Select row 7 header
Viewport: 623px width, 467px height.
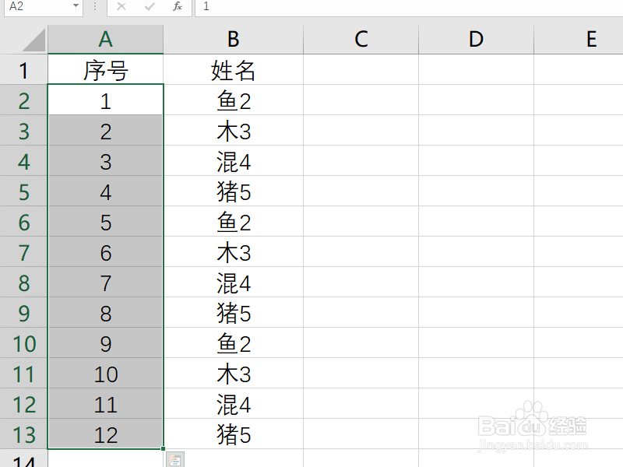click(23, 251)
